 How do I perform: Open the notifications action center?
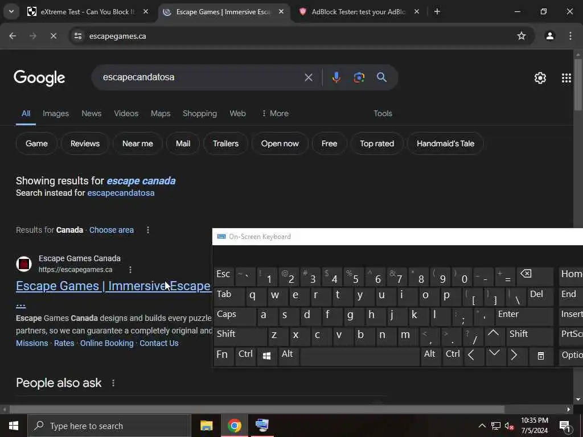coord(565,426)
